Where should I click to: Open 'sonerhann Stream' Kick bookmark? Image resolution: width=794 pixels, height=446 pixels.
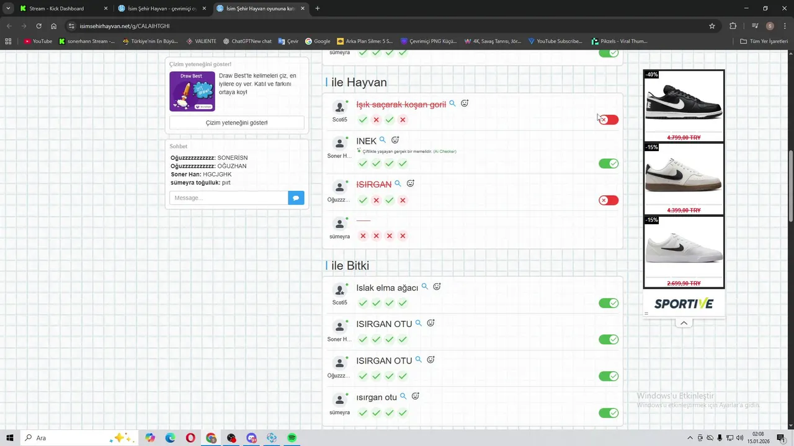pos(87,42)
